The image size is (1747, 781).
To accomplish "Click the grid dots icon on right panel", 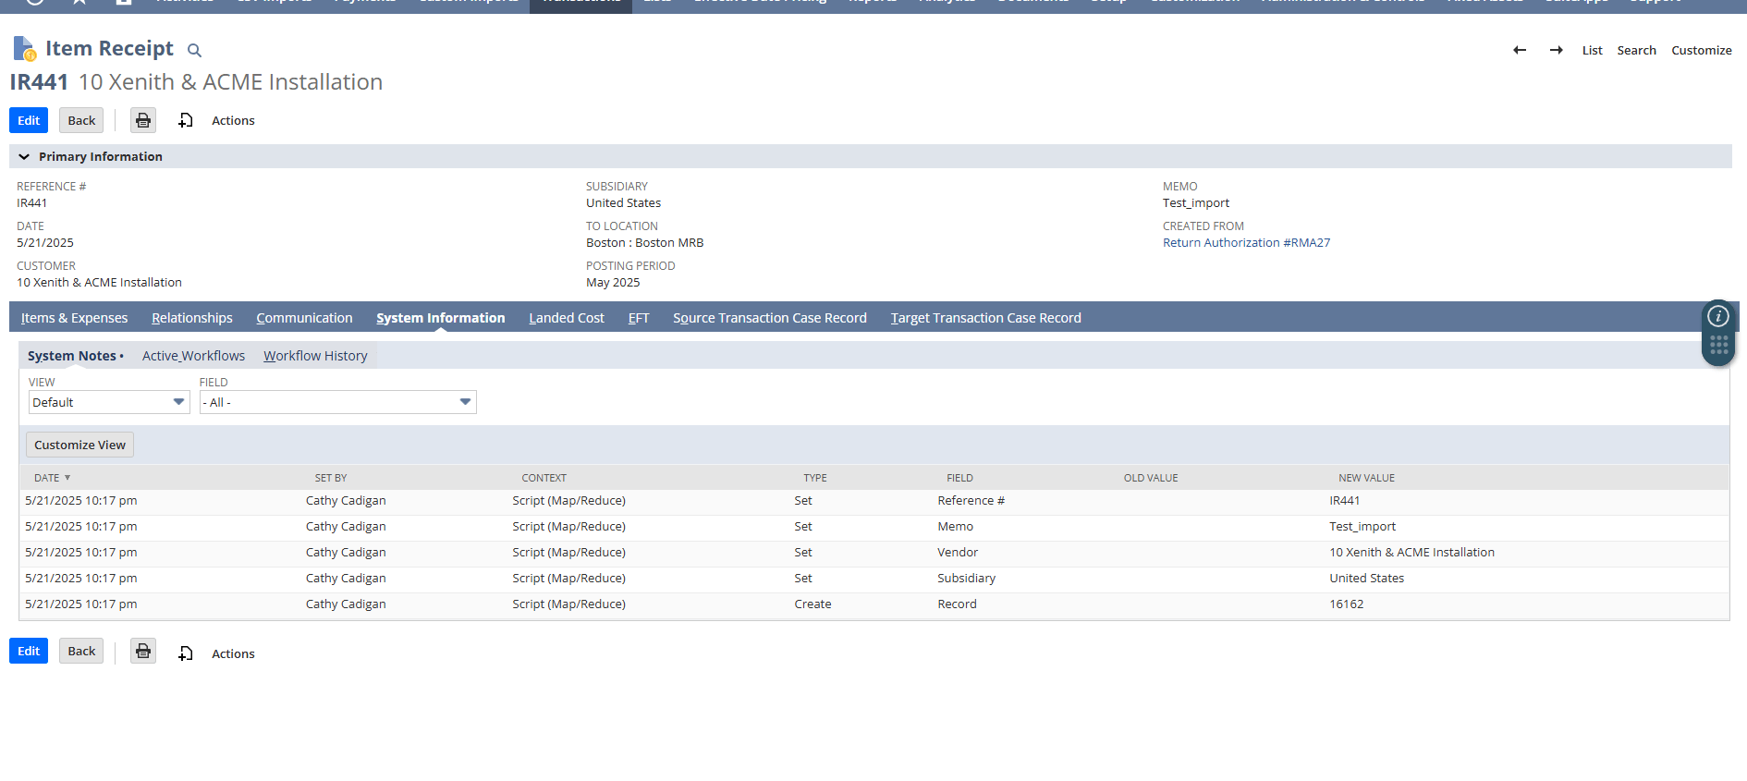I will 1718,346.
